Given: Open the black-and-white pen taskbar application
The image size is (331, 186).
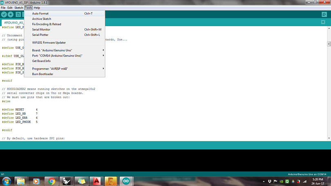Looking at the screenshot, I should coord(67,182).
